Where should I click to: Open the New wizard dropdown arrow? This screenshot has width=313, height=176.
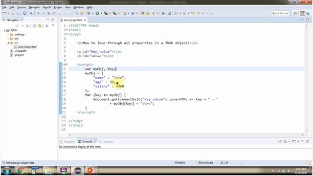coord(9,13)
